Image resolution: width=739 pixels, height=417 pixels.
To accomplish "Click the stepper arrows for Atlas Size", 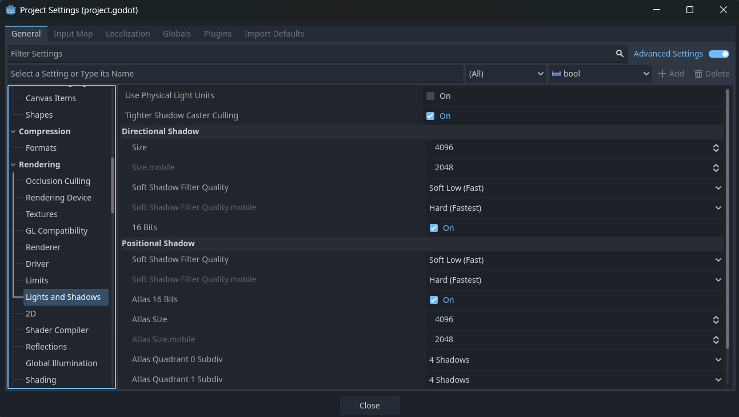I will [716, 320].
